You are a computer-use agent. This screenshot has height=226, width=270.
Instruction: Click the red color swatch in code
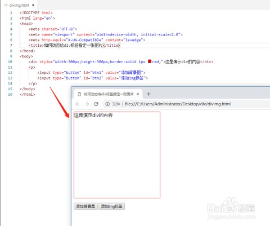tap(150, 61)
